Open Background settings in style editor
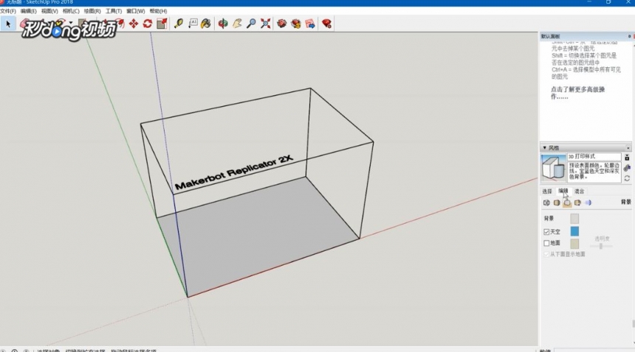The height and width of the screenshot is (352, 635). (567, 203)
